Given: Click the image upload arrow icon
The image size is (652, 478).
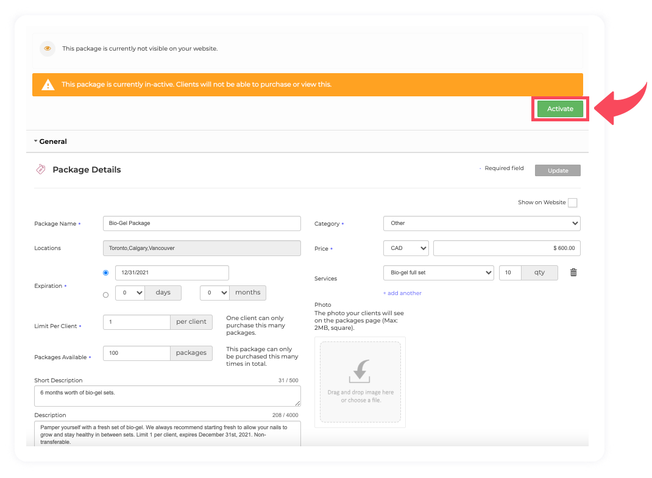Looking at the screenshot, I should tap(360, 371).
